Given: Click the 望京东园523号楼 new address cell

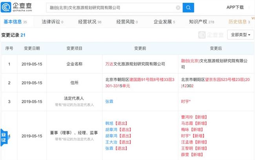Looking at the screenshot, I should (x=215, y=83).
